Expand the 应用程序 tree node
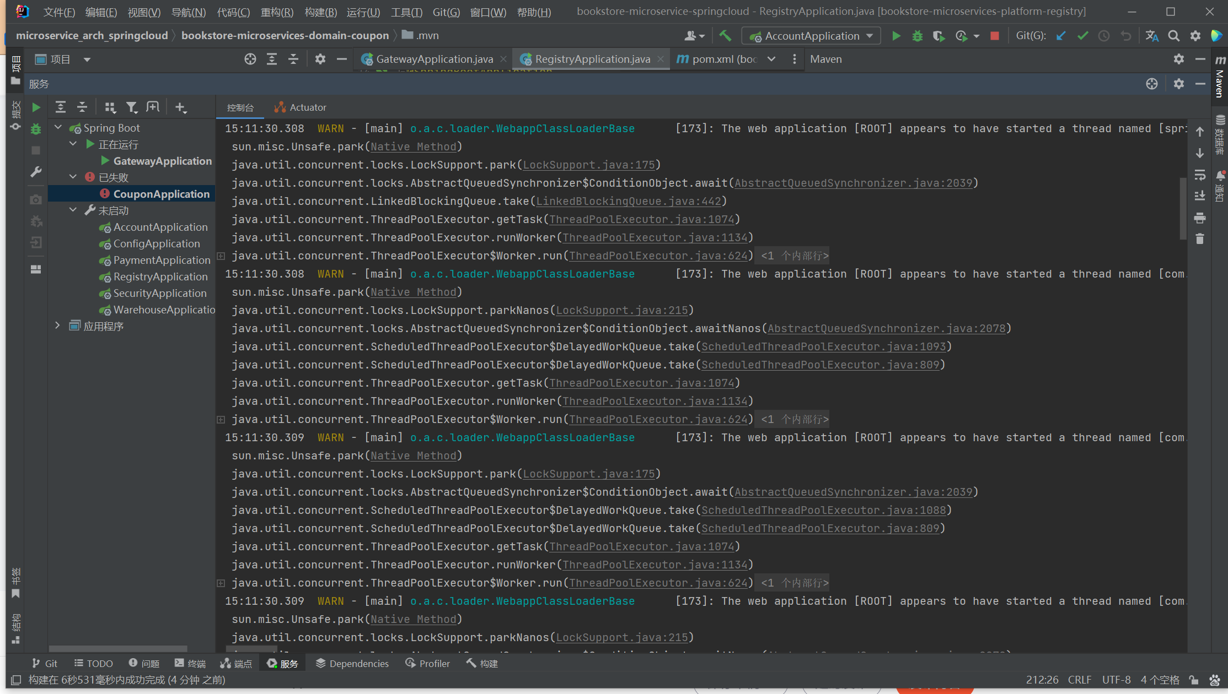 [x=57, y=326]
